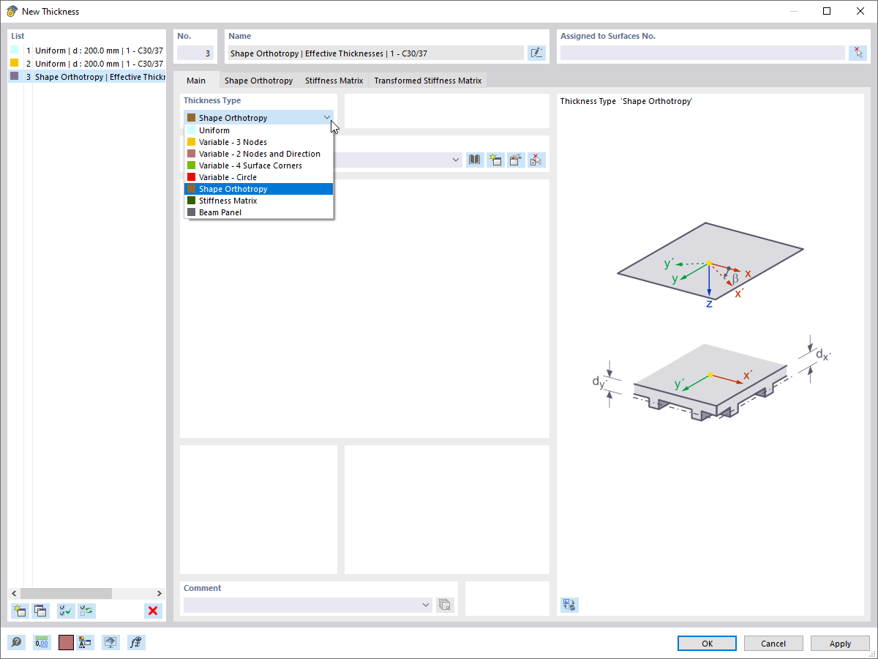
Task: Click the color swatch in bottom toolbar
Action: pyautogui.click(x=66, y=642)
